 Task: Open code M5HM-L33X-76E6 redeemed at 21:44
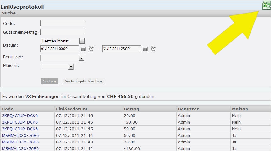coord(20,136)
